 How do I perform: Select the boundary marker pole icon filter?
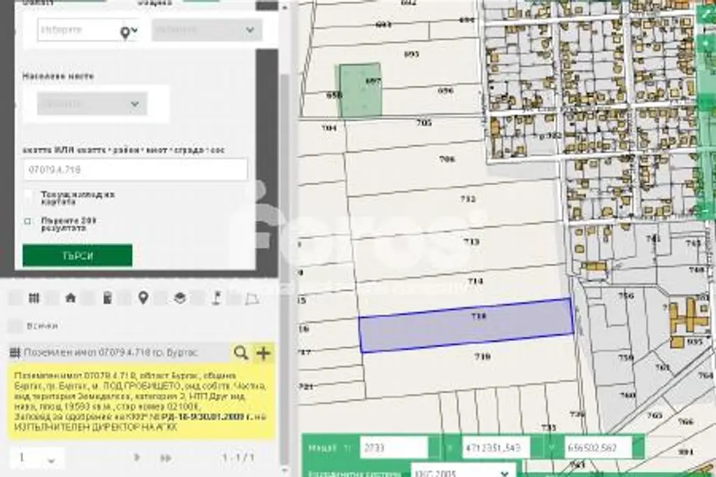point(216,298)
